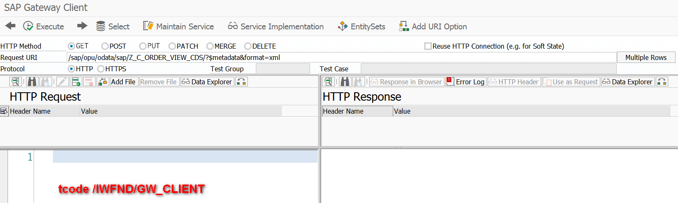Viewport: 678px width, 203px height.
Task: Click into the Request URI field
Action: point(342,57)
